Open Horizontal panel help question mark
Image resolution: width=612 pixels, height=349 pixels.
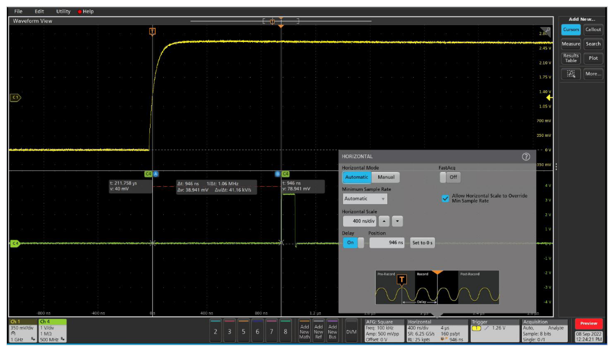(525, 156)
